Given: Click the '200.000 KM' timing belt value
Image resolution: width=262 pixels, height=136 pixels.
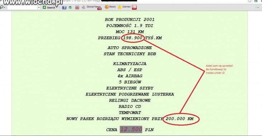Looking at the screenshot, I should [x=180, y=119].
